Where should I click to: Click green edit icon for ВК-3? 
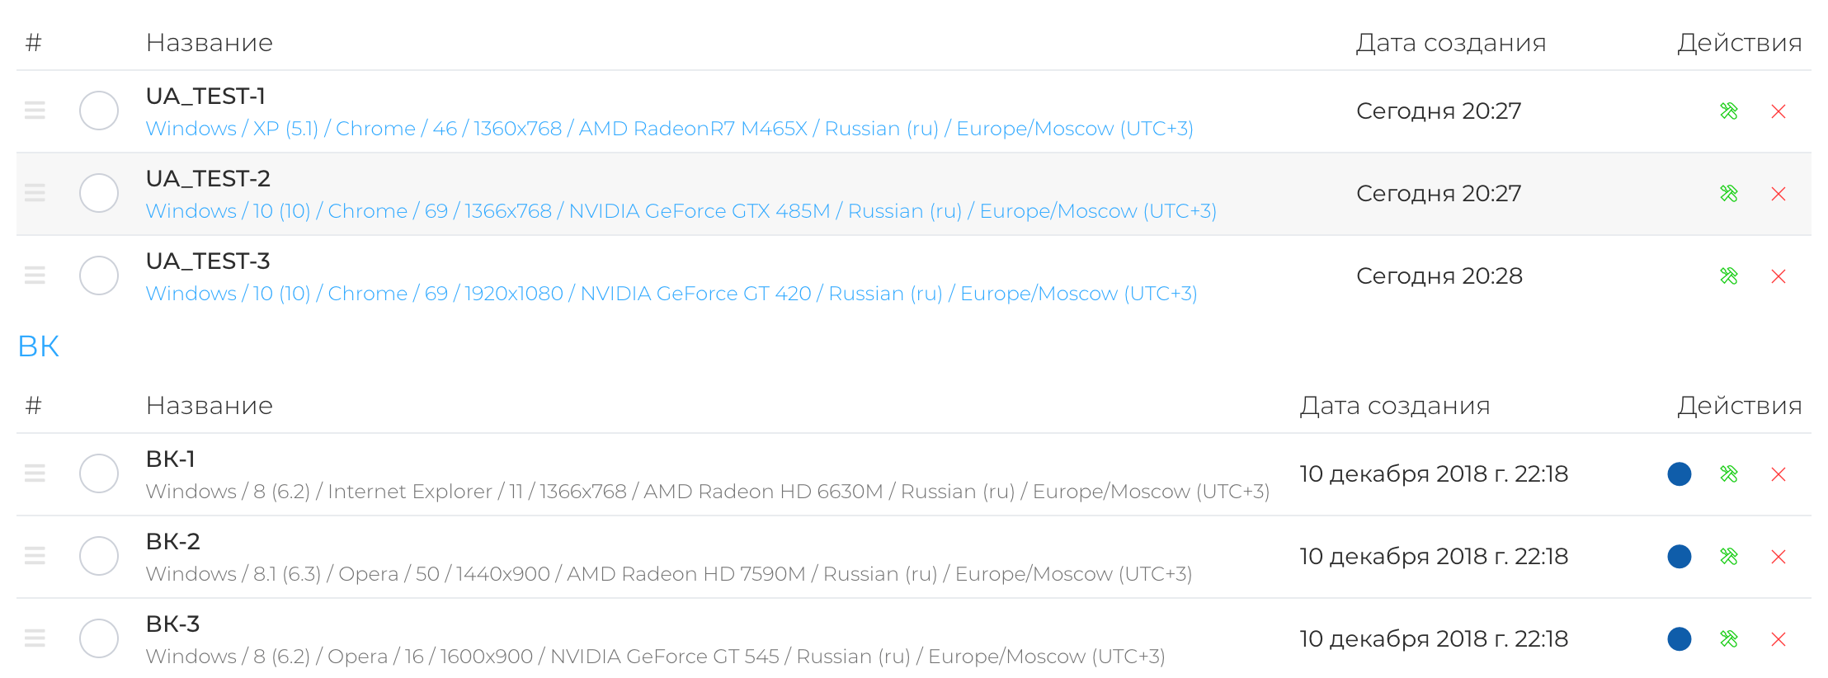pyautogui.click(x=1729, y=639)
